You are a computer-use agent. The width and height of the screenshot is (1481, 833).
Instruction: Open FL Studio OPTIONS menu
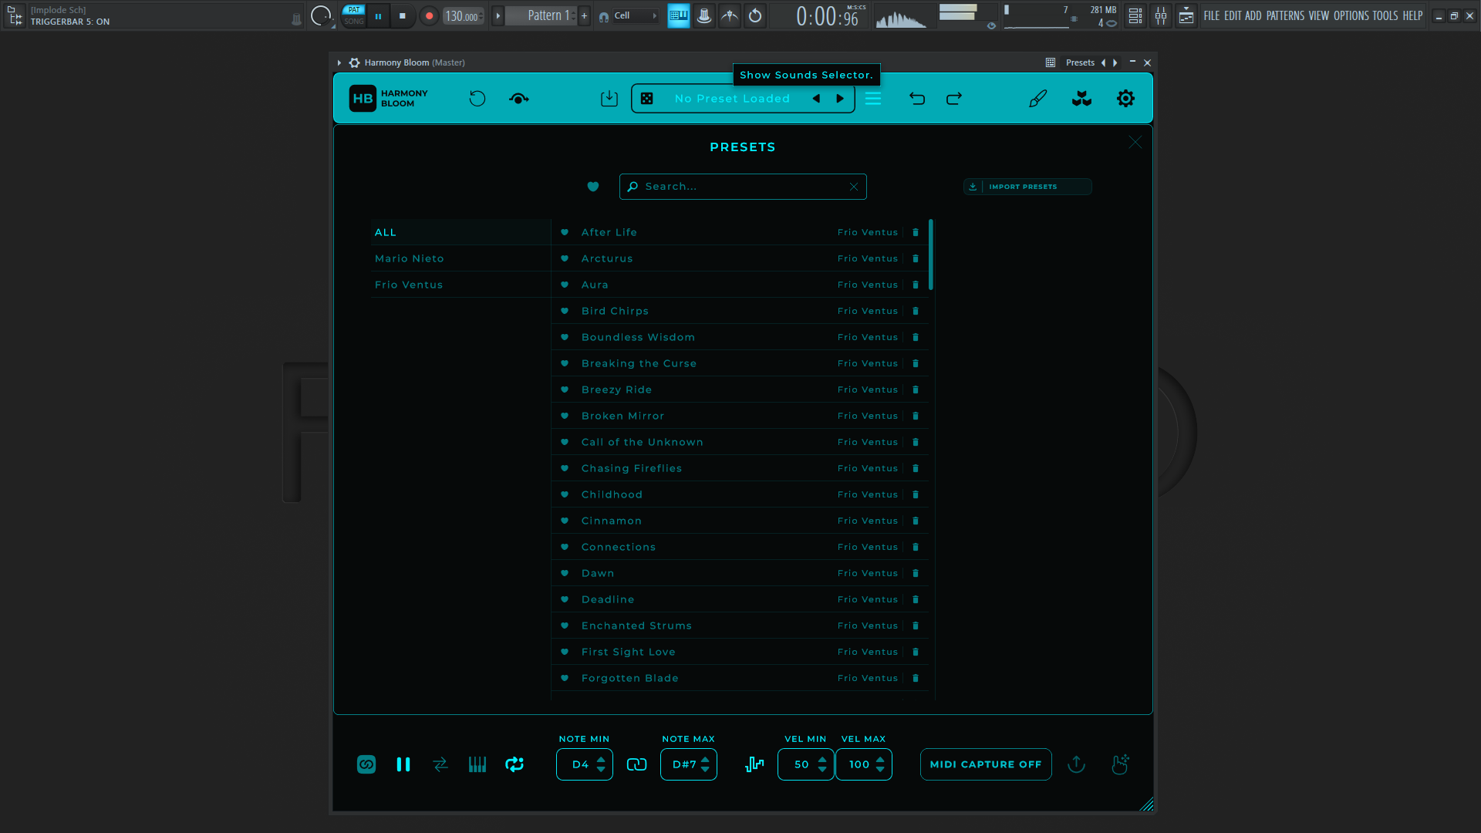[x=1351, y=15]
